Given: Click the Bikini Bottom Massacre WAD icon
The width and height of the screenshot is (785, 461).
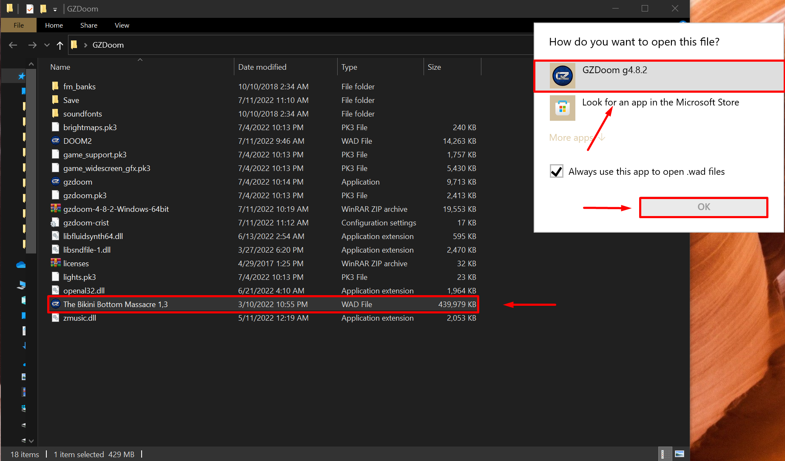Looking at the screenshot, I should (55, 304).
